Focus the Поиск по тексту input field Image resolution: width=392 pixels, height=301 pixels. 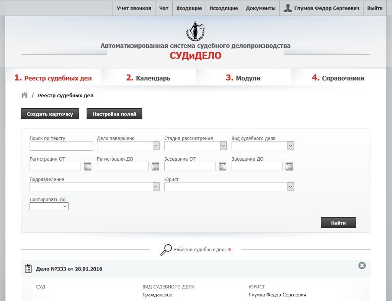click(x=61, y=146)
